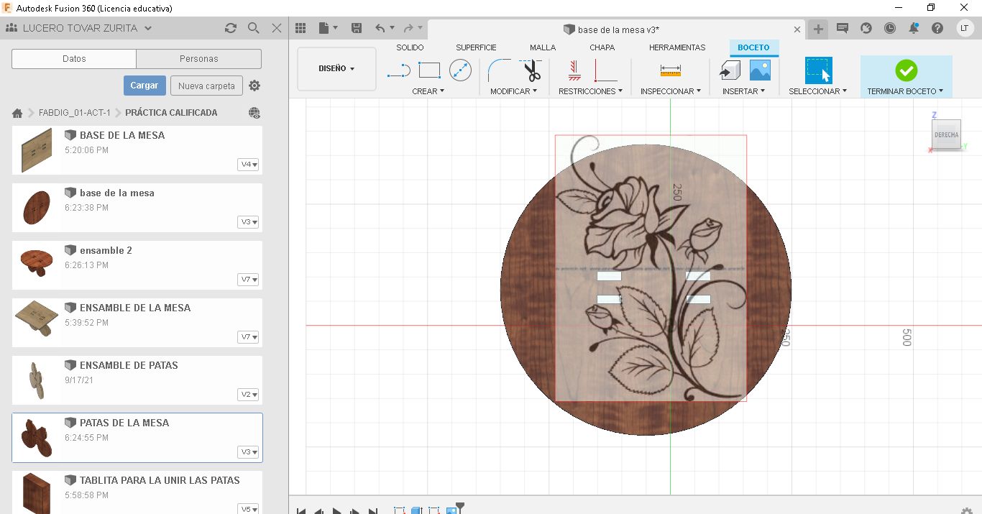Play the timeline animation
The width and height of the screenshot is (982, 514).
337,510
